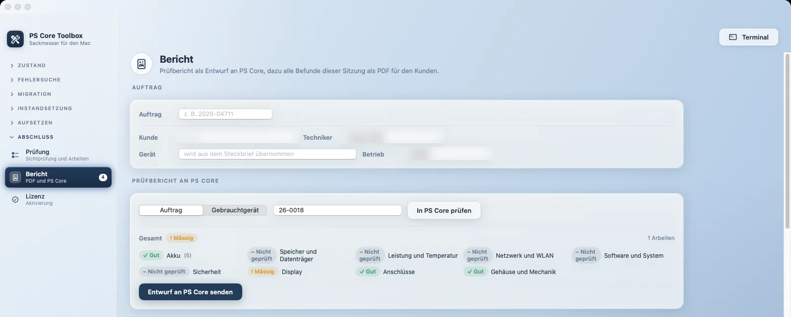Click Speicher und Datenträger label

[x=298, y=255]
